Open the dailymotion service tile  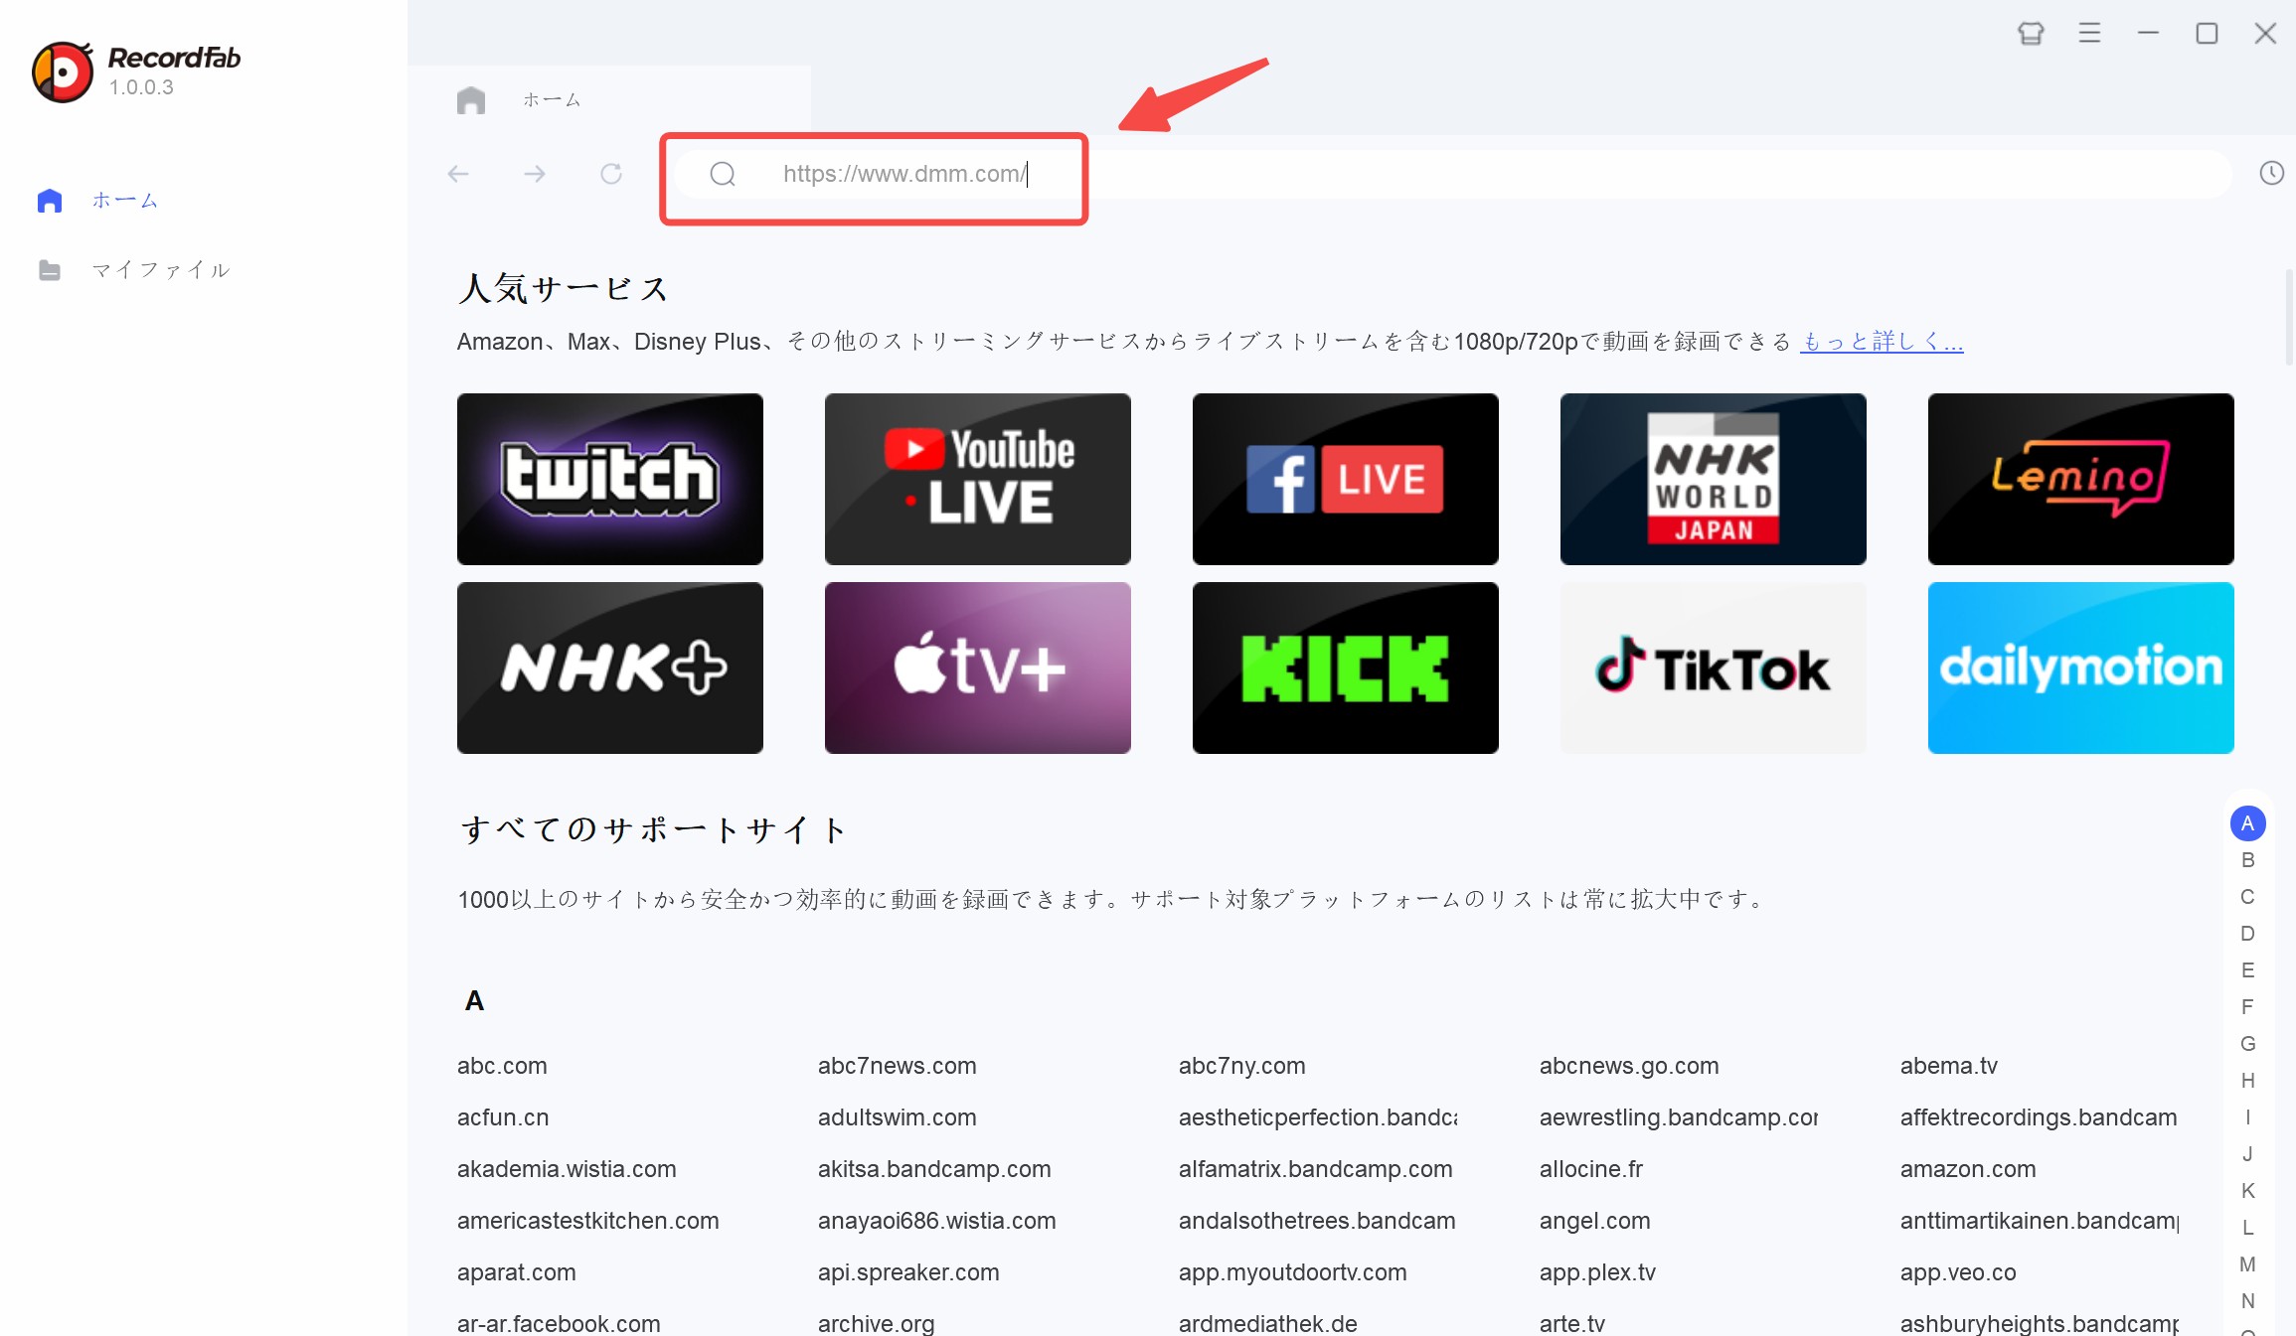[x=2081, y=668]
